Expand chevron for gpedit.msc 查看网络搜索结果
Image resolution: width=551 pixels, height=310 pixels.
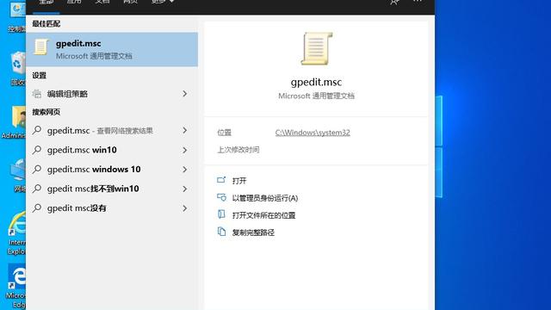click(x=185, y=131)
